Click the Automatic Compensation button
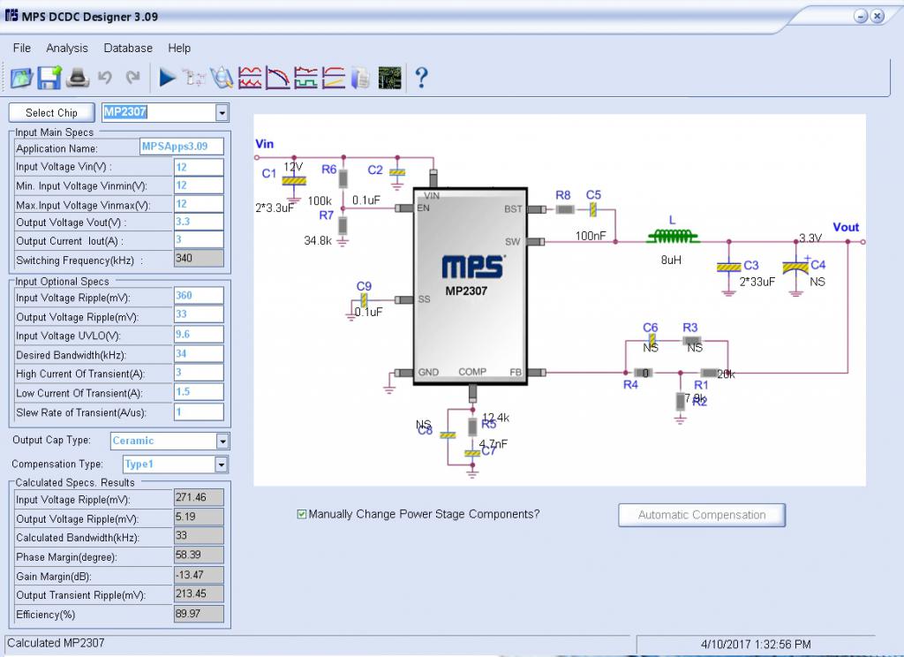This screenshot has height=657, width=904. [x=701, y=515]
